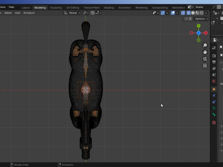Viewport: 223px width, 167px height.
Task: Open the View Layer properties tab
Action: 214,69
